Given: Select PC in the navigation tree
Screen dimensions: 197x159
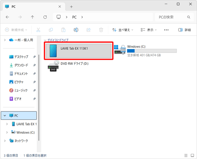Looking at the screenshot, I should click(19, 115).
